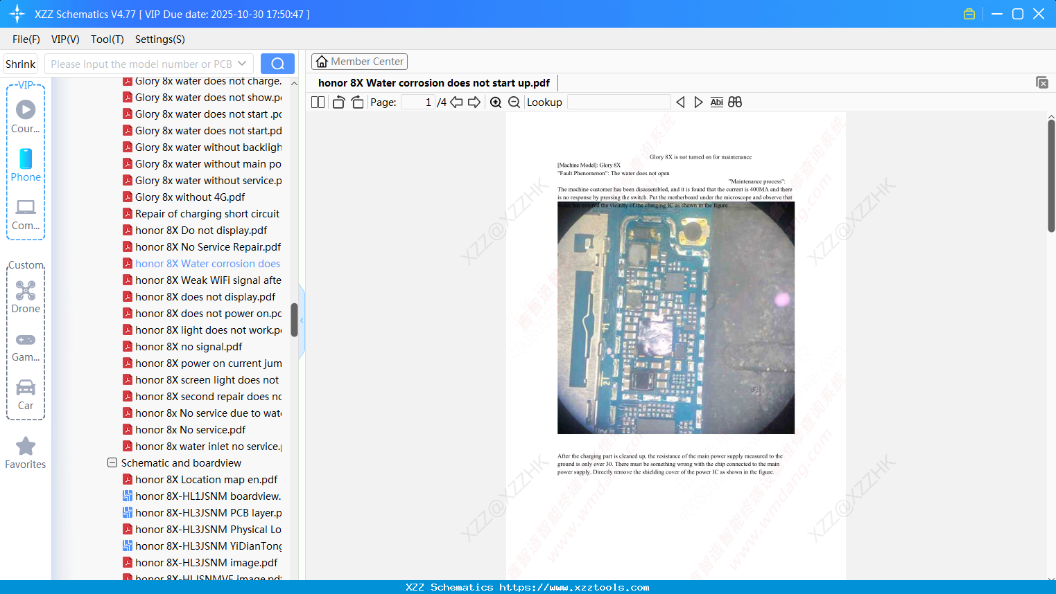The image size is (1056, 594).
Task: Click the Page number field
Action: (x=417, y=102)
